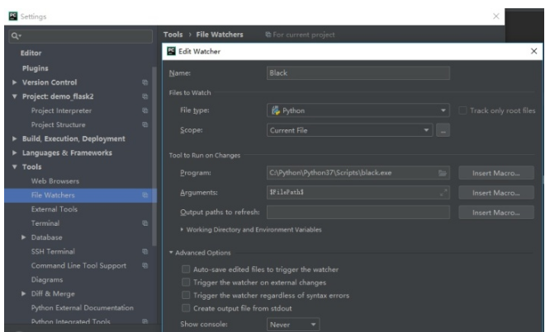Open Project Structure settings
550x332 pixels.
(x=59, y=124)
